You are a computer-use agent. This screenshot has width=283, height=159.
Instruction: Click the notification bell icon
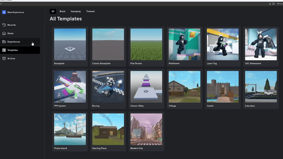pos(270,4)
